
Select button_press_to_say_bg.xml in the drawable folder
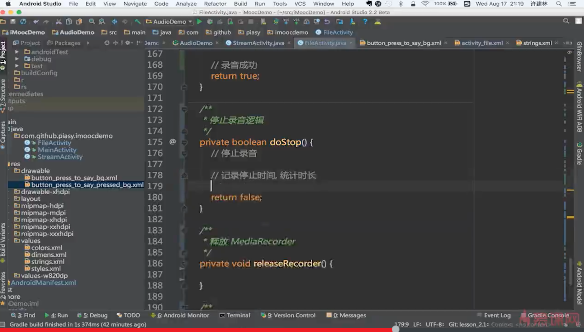click(74, 178)
